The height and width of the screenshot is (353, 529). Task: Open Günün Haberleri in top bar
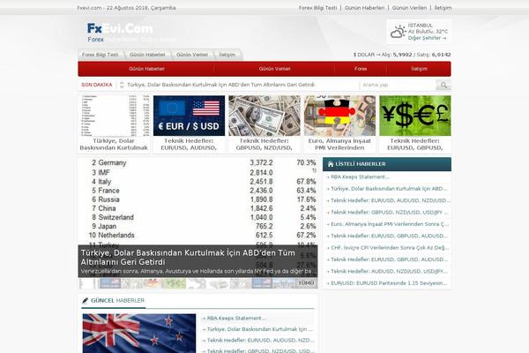tap(364, 8)
